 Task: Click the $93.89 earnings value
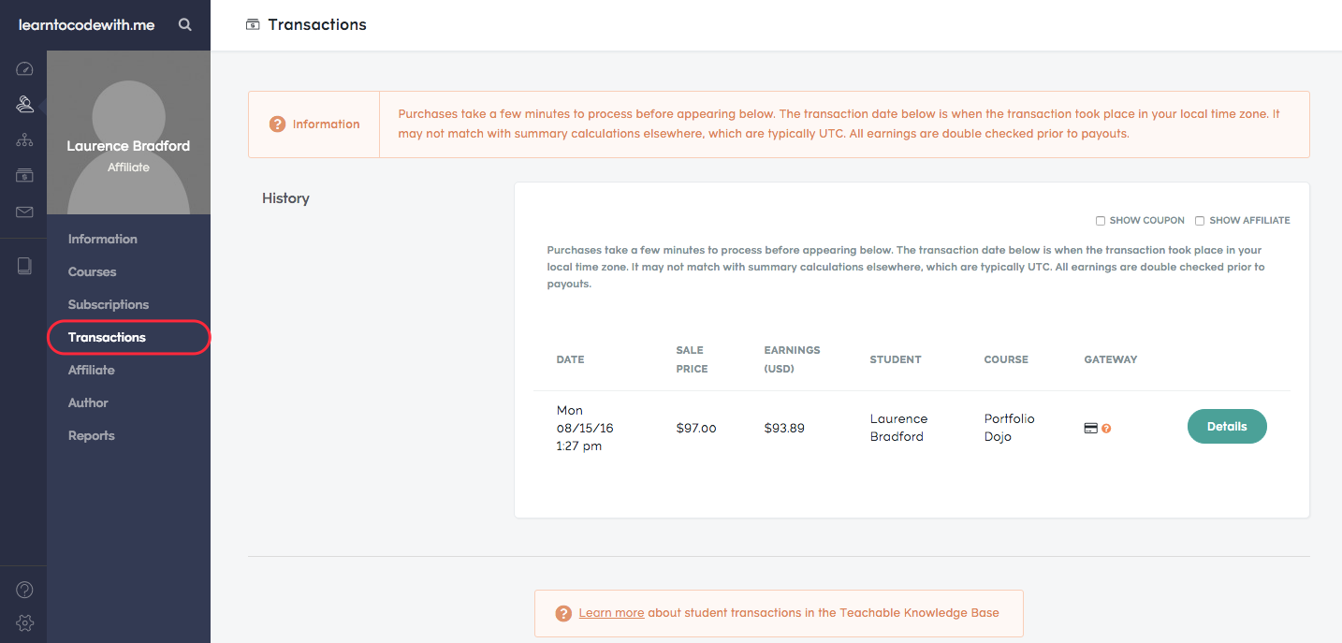coord(784,428)
